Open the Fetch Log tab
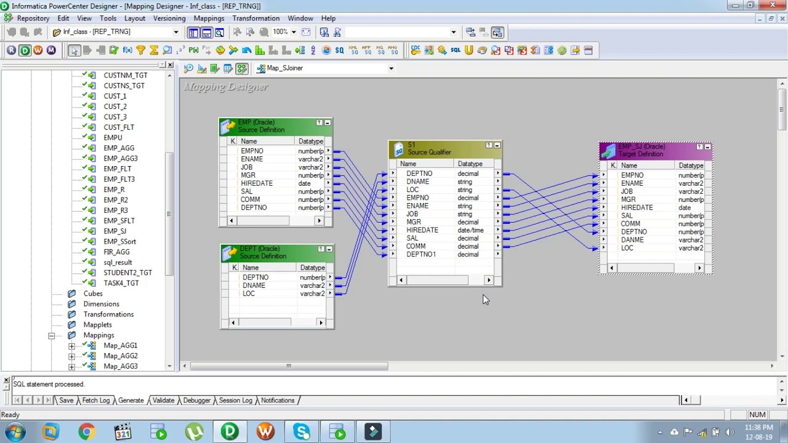Image resolution: width=788 pixels, height=443 pixels. [x=95, y=401]
